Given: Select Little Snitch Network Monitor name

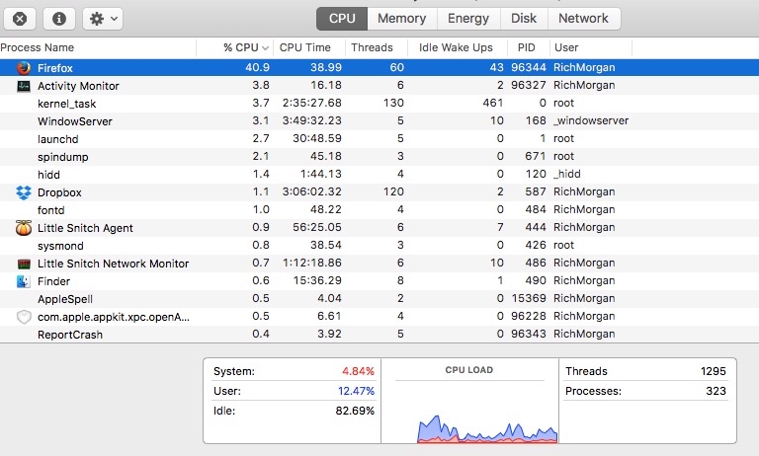Looking at the screenshot, I should coord(114,264).
